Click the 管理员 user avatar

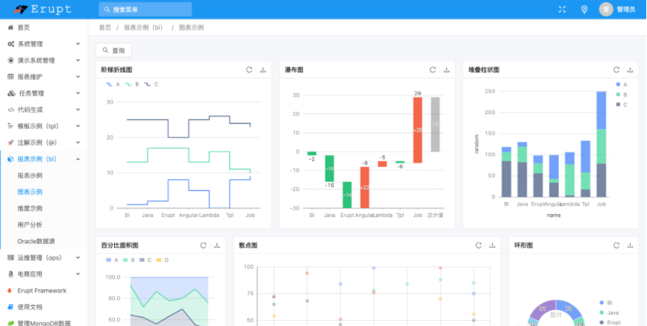606,9
